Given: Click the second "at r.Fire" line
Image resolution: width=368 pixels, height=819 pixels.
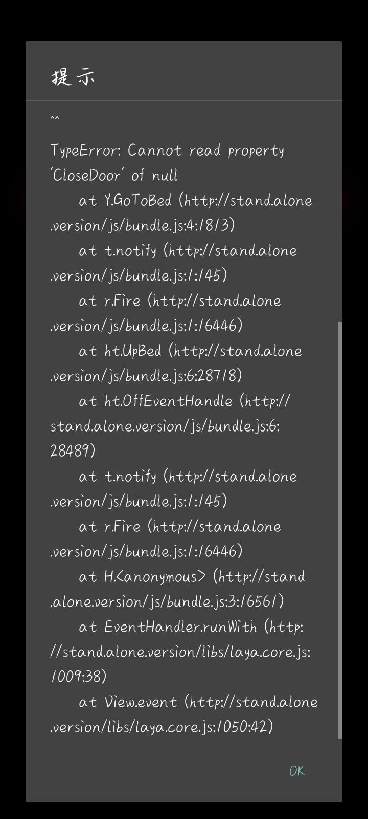Looking at the screenshot, I should point(179,526).
